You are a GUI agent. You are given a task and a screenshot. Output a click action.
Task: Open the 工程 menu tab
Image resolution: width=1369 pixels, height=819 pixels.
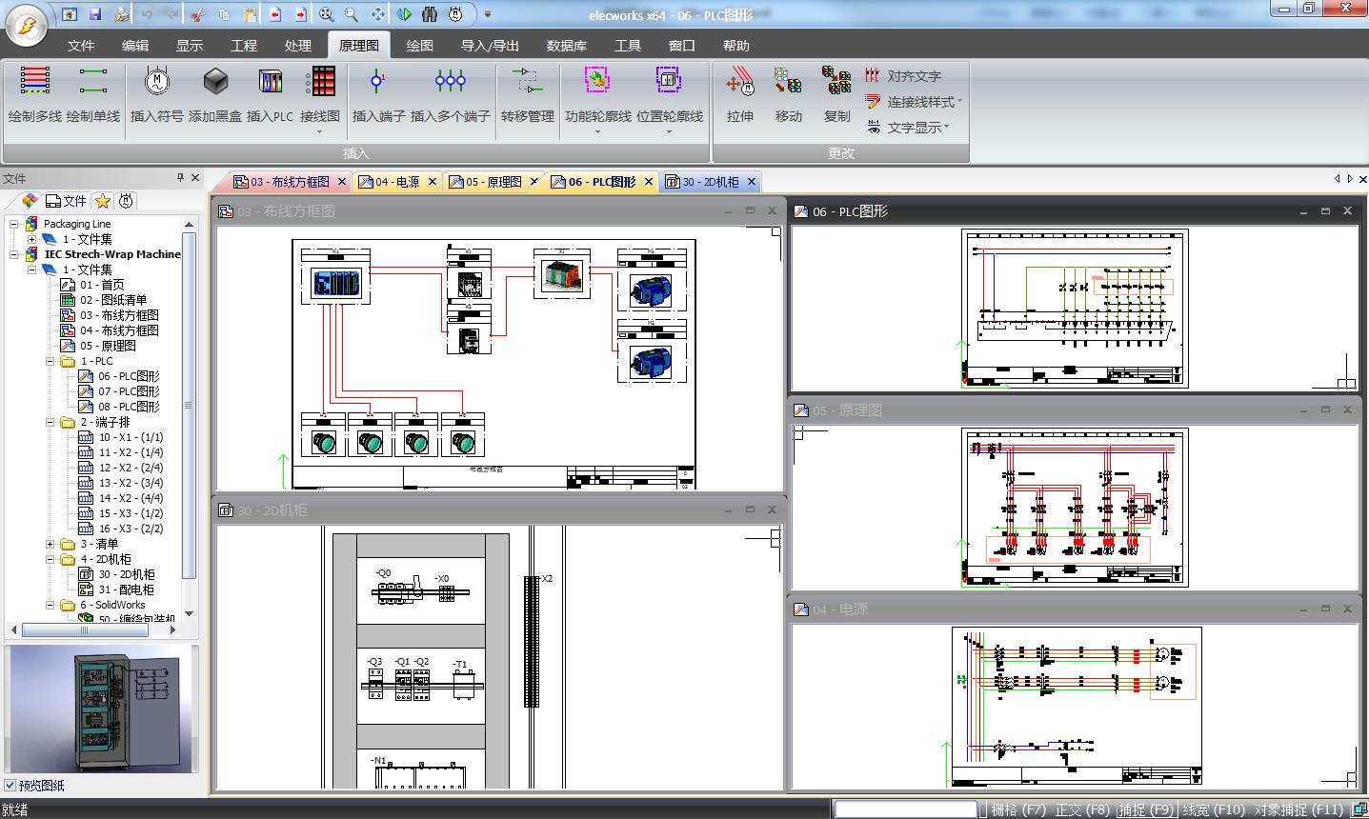pos(244,46)
